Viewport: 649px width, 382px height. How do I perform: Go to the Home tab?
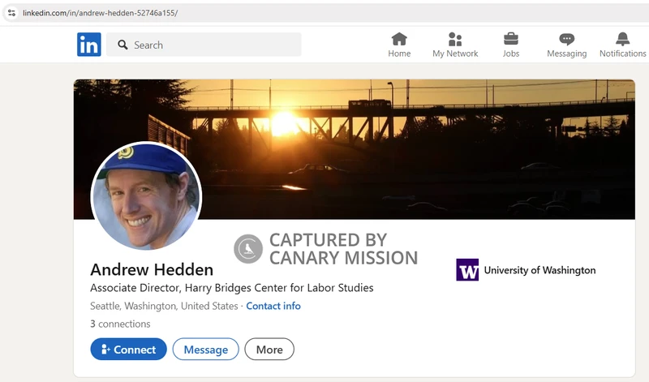[x=399, y=45]
